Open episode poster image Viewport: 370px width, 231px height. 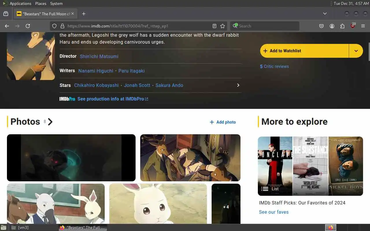pos(31,56)
